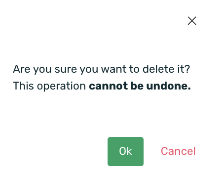Click the green confirmation button labeled Ok
224x183 pixels.
click(x=125, y=151)
